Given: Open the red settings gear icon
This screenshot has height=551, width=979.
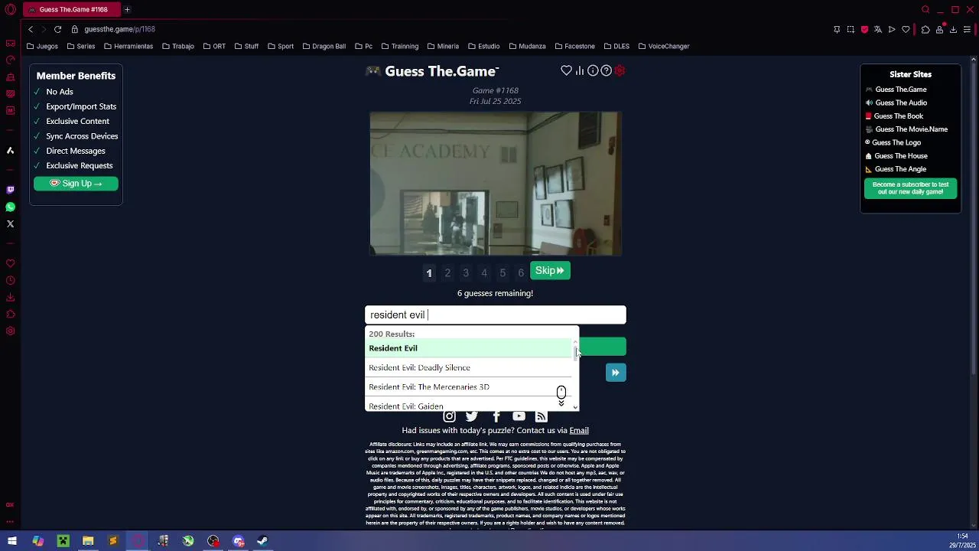Looking at the screenshot, I should click(x=620, y=70).
